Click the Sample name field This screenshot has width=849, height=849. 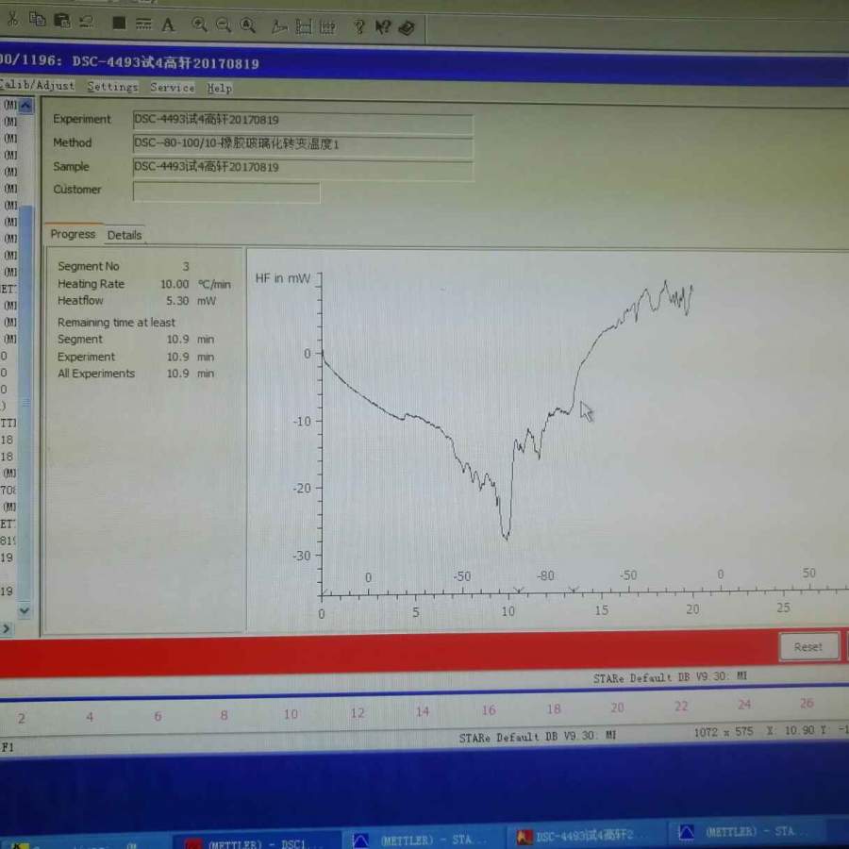[x=303, y=169]
